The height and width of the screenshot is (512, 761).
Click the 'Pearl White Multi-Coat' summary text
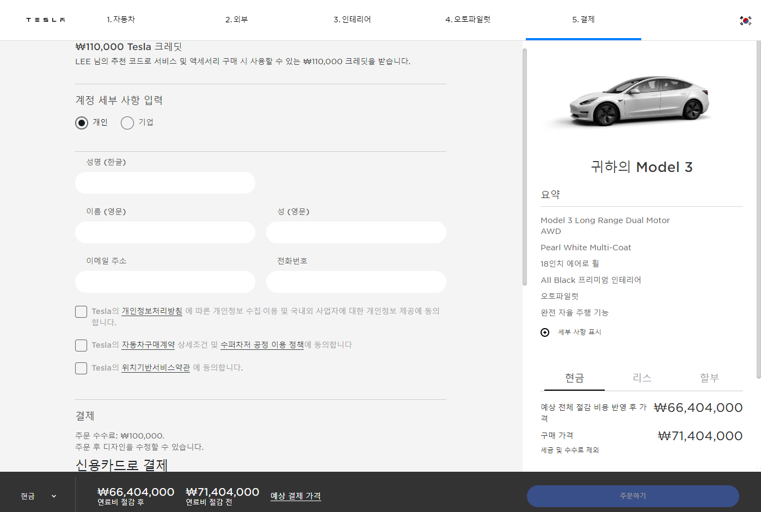(586, 248)
